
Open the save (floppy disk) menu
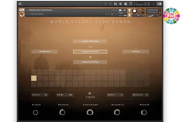coord(115,4)
